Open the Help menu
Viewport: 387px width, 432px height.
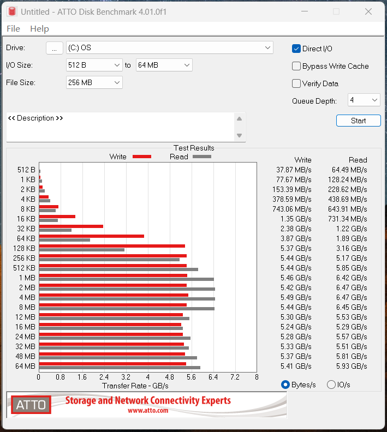coord(39,29)
